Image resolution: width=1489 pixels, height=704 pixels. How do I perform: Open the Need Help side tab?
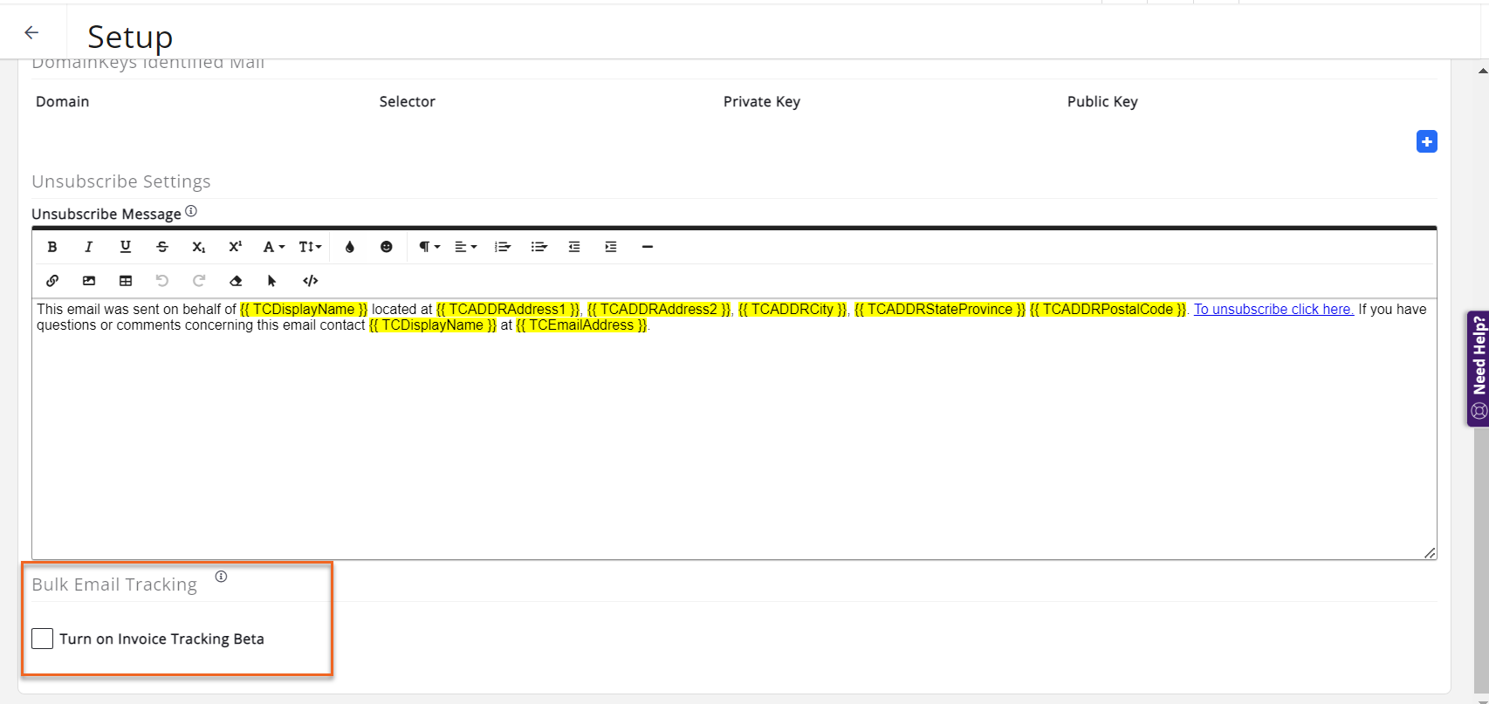(x=1478, y=368)
